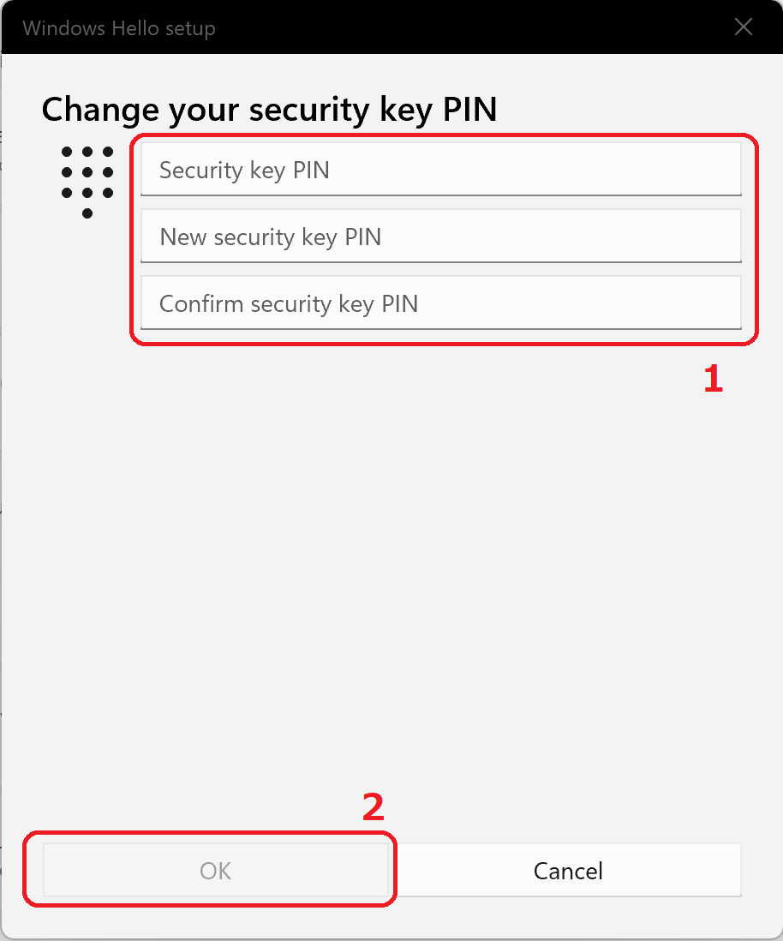Screen dimensions: 783x941
Task: Click the red number 2 annotation
Action: [374, 807]
